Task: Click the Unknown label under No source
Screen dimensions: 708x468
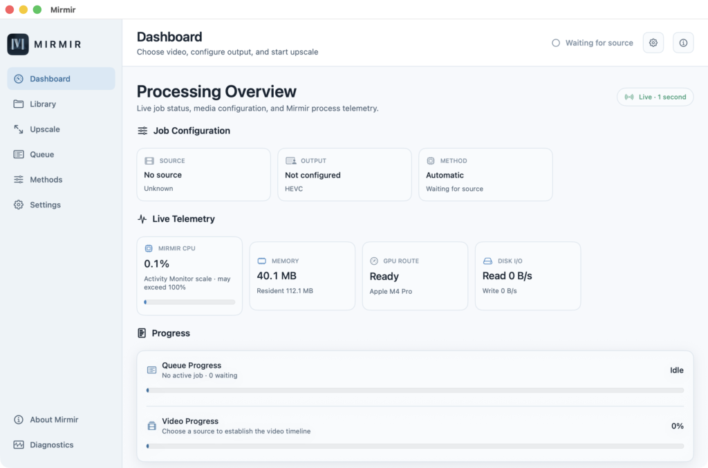Action: click(158, 189)
